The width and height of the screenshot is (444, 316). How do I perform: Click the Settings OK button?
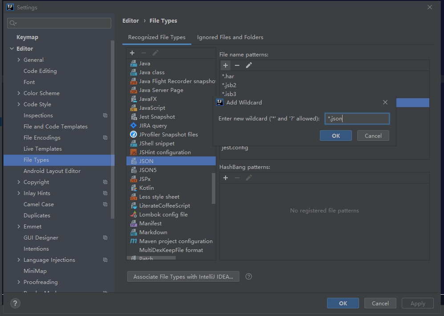click(343, 303)
